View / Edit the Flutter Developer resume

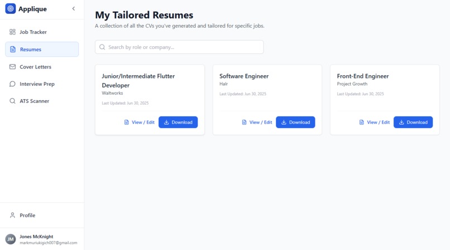[140, 122]
